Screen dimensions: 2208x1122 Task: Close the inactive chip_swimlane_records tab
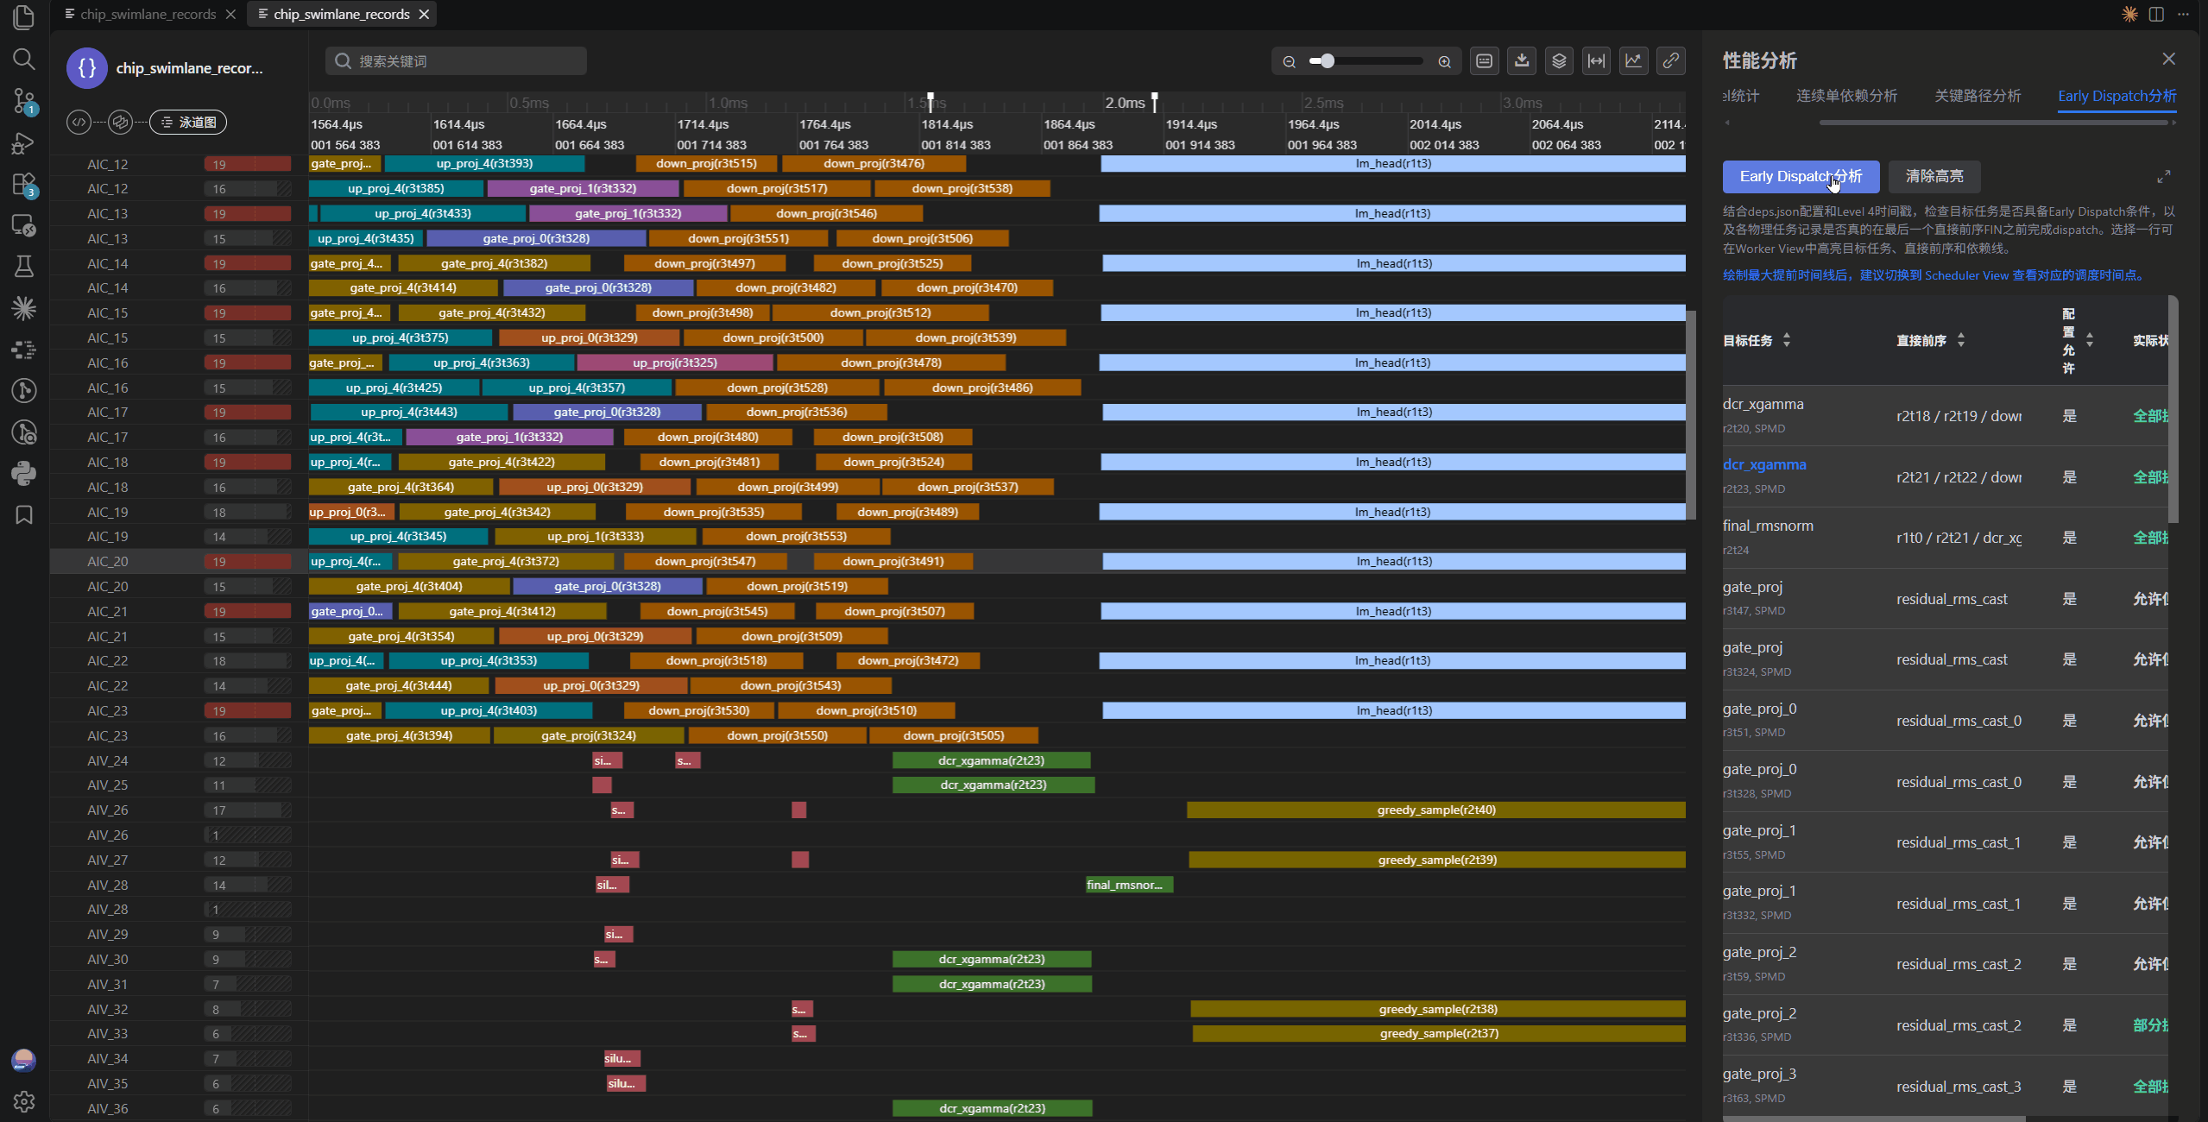(230, 14)
